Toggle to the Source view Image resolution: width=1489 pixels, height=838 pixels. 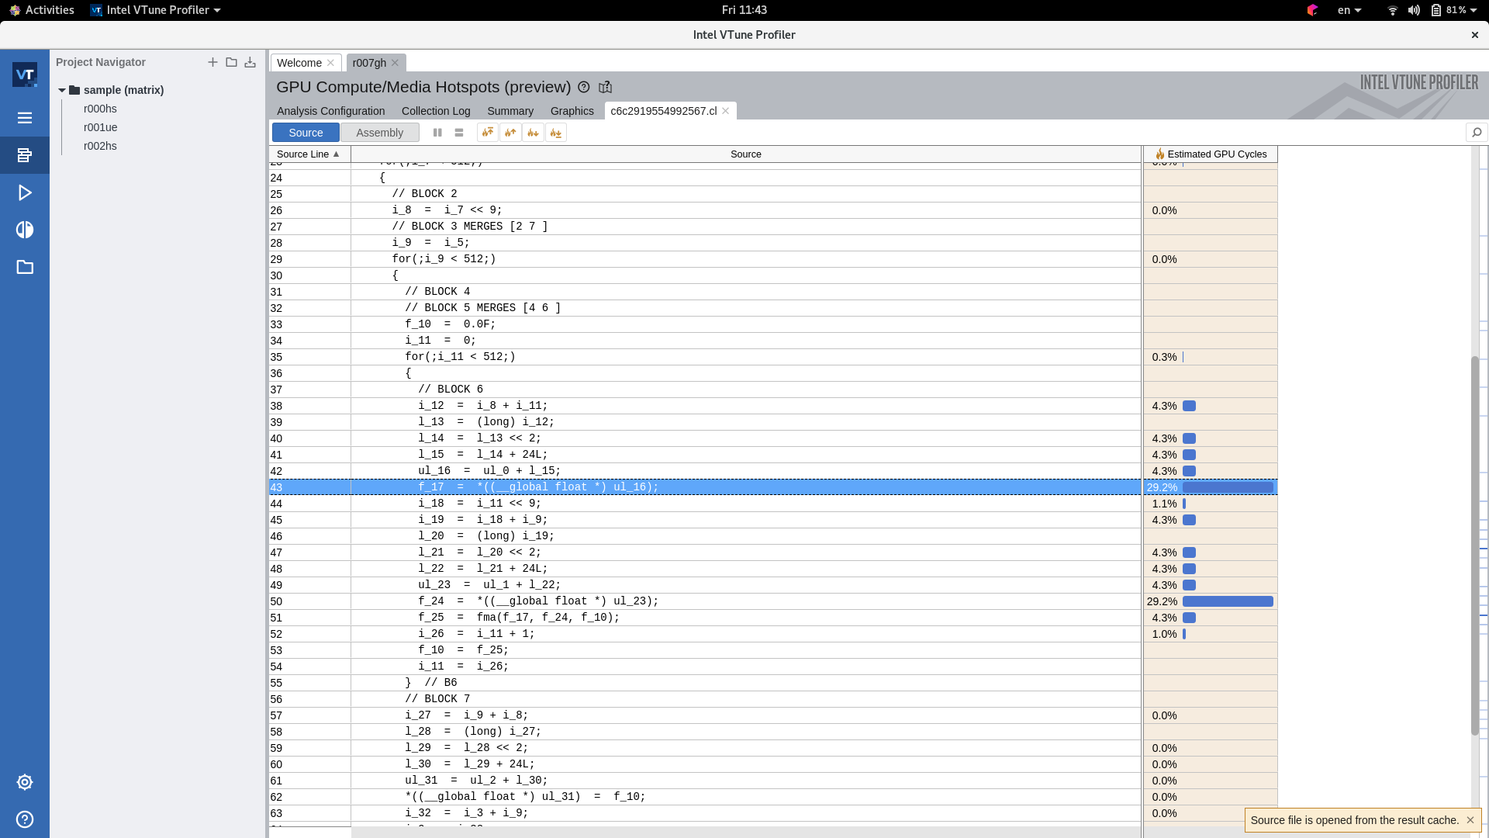click(306, 133)
